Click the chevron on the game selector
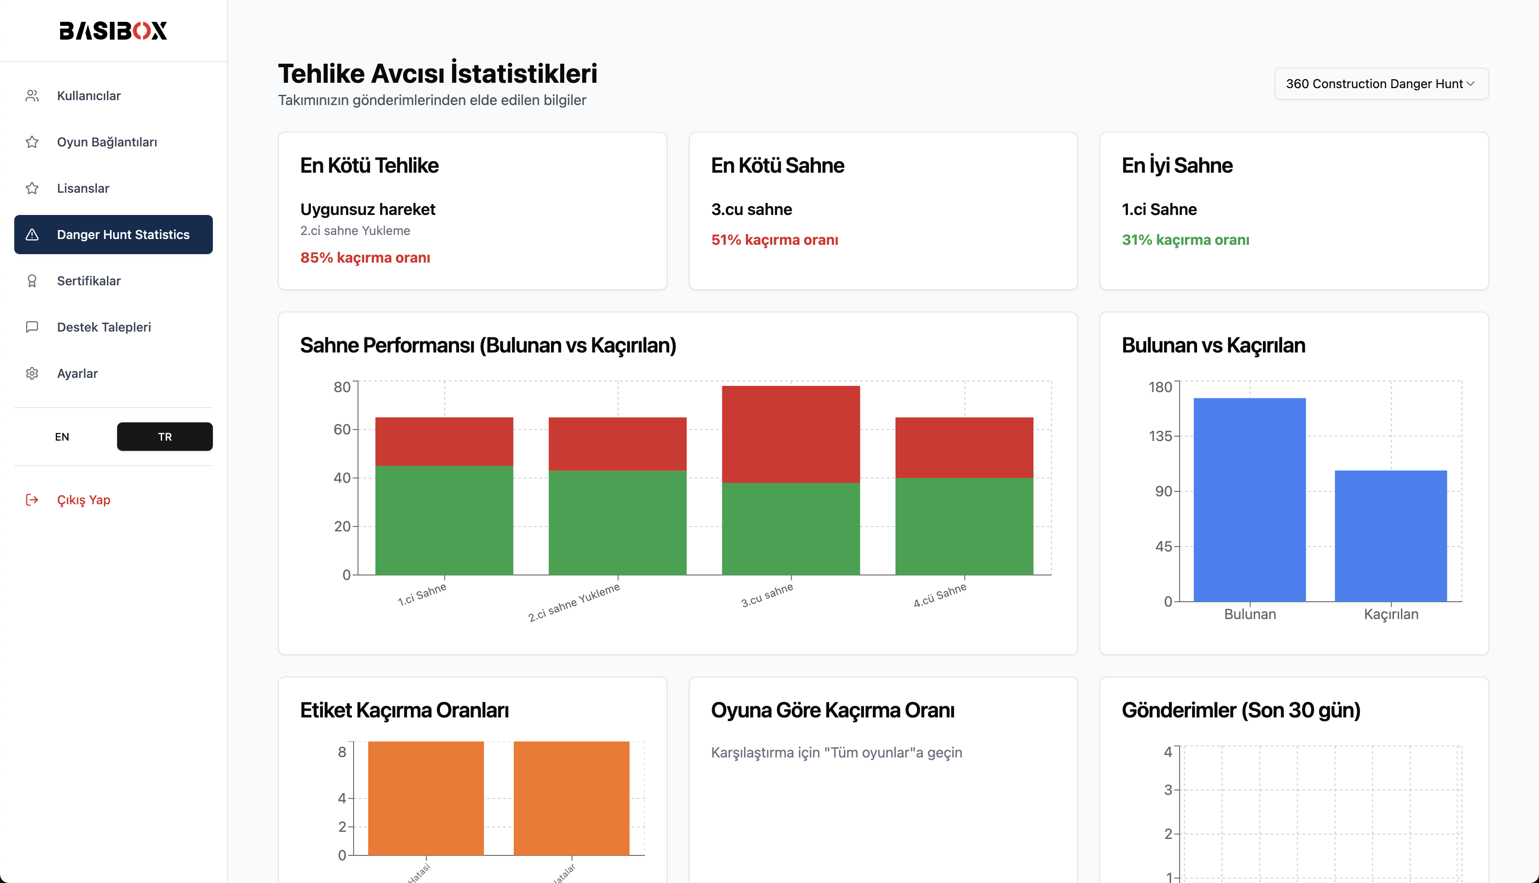 (x=1470, y=84)
